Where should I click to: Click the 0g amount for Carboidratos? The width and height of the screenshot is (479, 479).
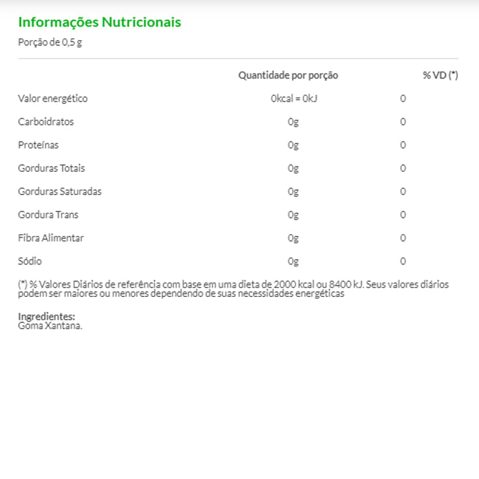[293, 122]
